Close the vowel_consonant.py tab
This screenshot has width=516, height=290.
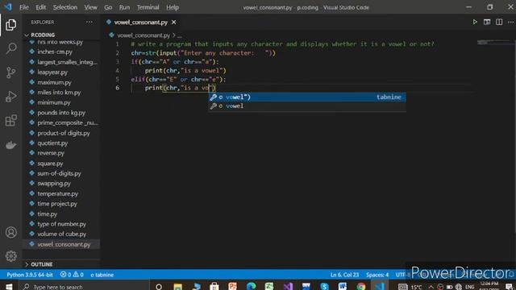[x=174, y=22]
